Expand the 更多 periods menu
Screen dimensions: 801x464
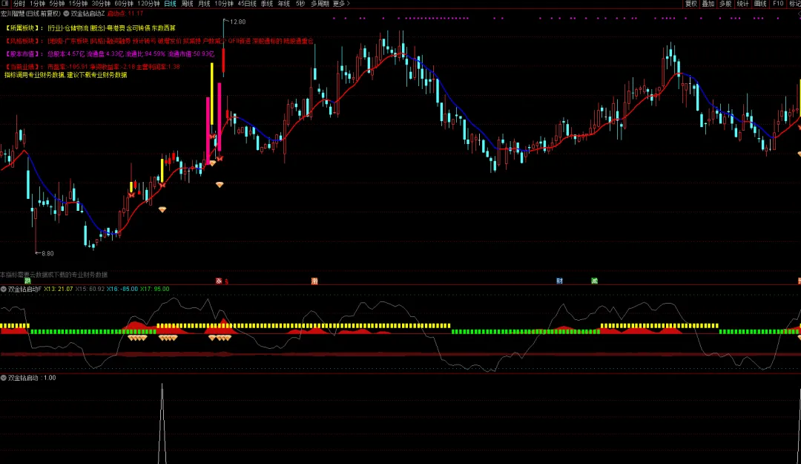click(x=341, y=4)
